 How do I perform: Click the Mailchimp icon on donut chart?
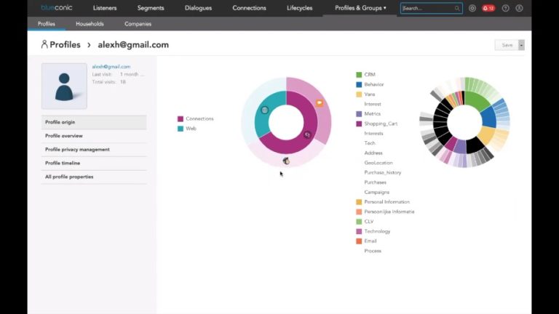pyautogui.click(x=286, y=161)
